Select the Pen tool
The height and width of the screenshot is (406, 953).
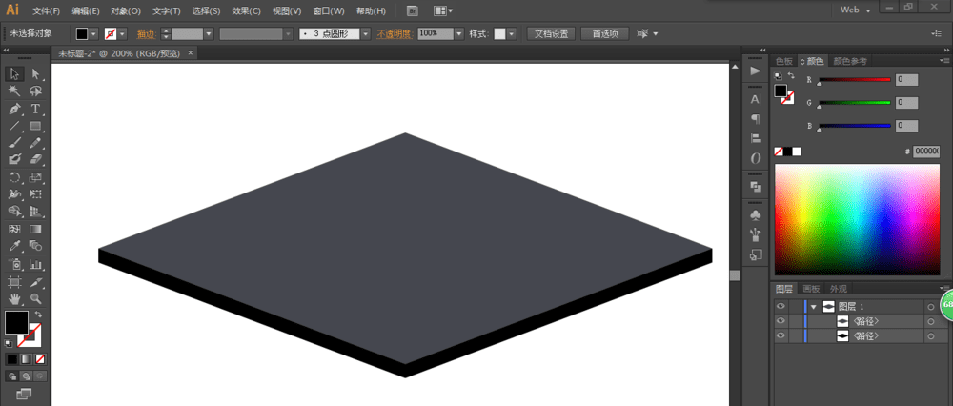click(x=14, y=109)
